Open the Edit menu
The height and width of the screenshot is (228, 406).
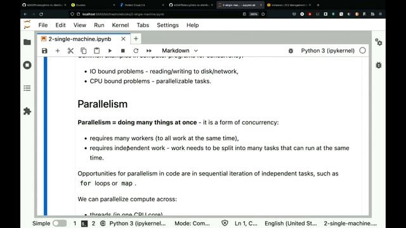pos(60,25)
